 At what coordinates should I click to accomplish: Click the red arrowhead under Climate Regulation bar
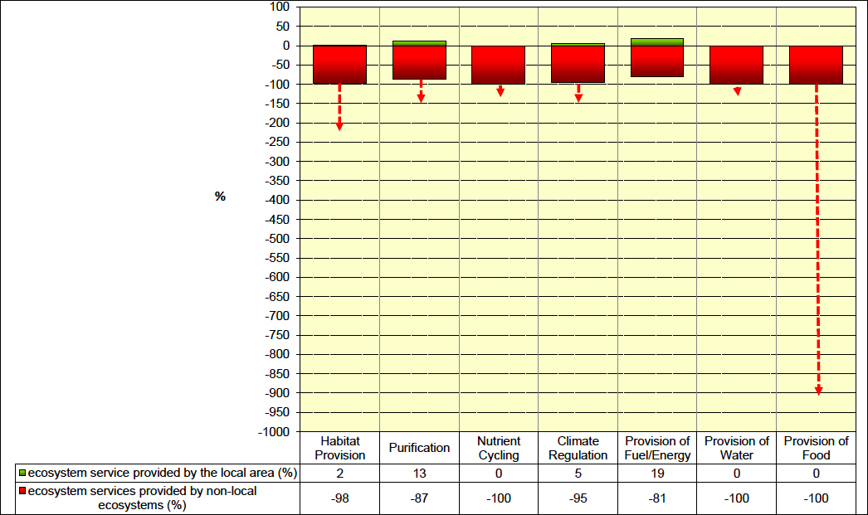(578, 98)
